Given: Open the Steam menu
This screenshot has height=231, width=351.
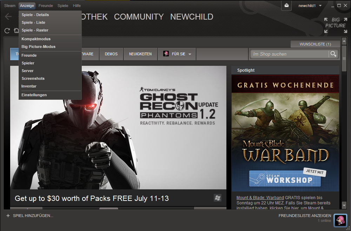Looking at the screenshot, I should coord(9,6).
